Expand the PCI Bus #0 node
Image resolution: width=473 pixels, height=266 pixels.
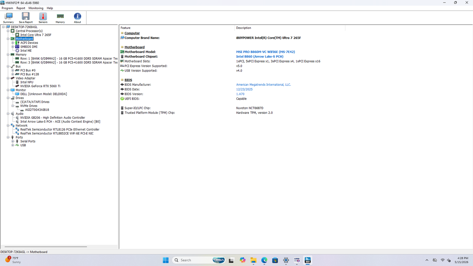tap(13, 70)
